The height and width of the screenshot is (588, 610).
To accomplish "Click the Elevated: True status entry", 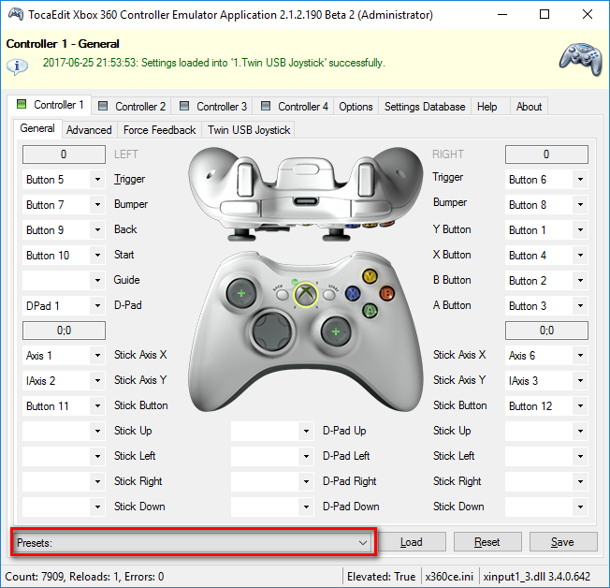I will pos(382,577).
